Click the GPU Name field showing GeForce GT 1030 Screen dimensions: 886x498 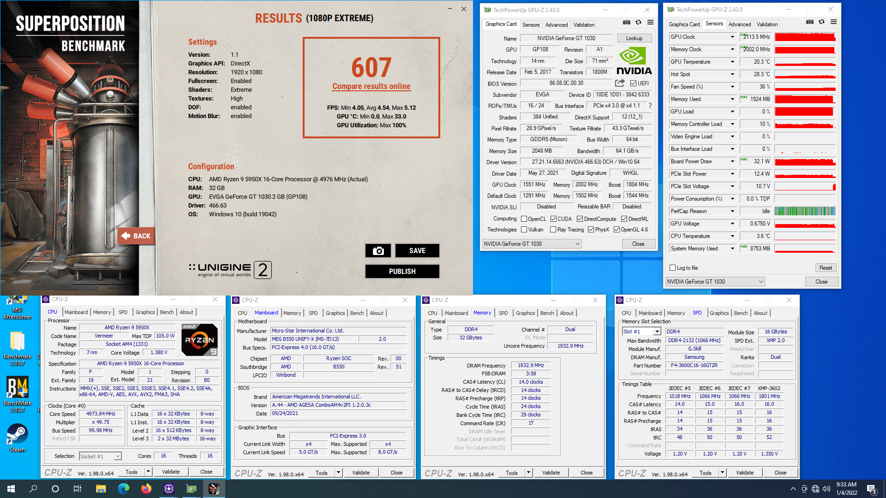click(566, 38)
